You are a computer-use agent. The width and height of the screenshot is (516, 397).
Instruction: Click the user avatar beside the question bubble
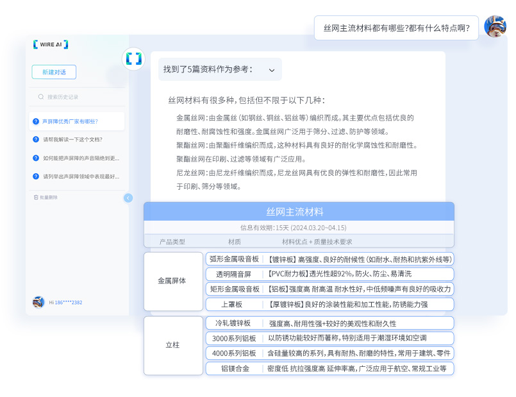coord(495,27)
